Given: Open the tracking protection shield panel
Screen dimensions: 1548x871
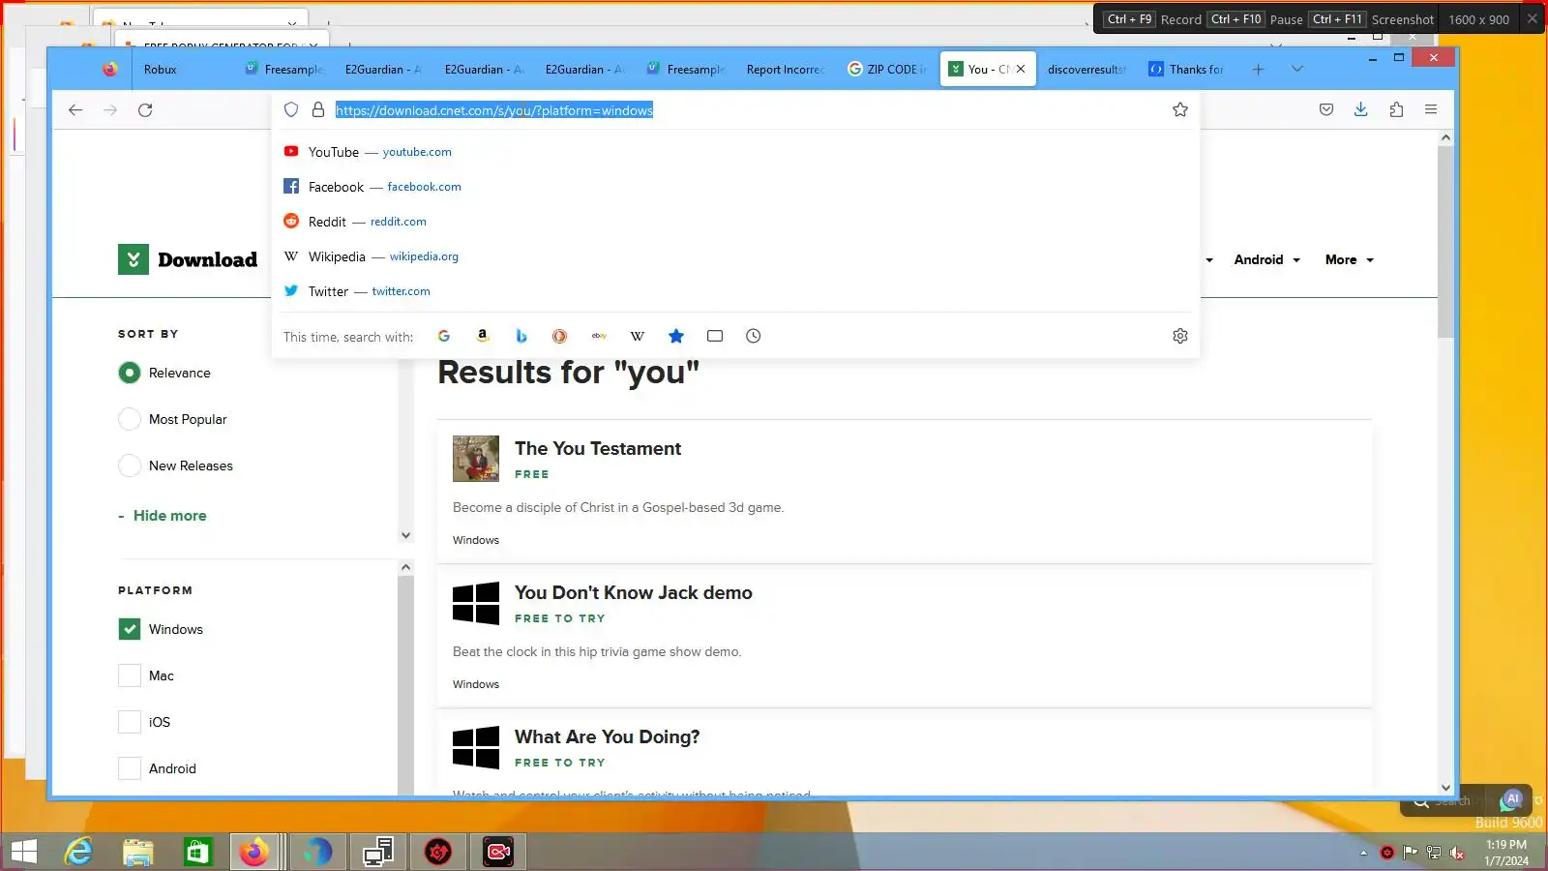Looking at the screenshot, I should [x=291, y=110].
